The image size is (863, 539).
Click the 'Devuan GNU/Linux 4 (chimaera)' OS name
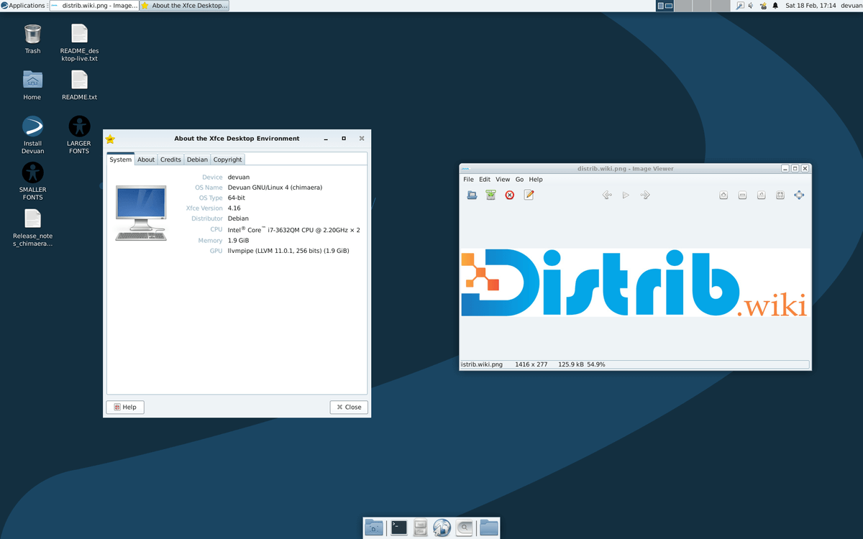(275, 188)
